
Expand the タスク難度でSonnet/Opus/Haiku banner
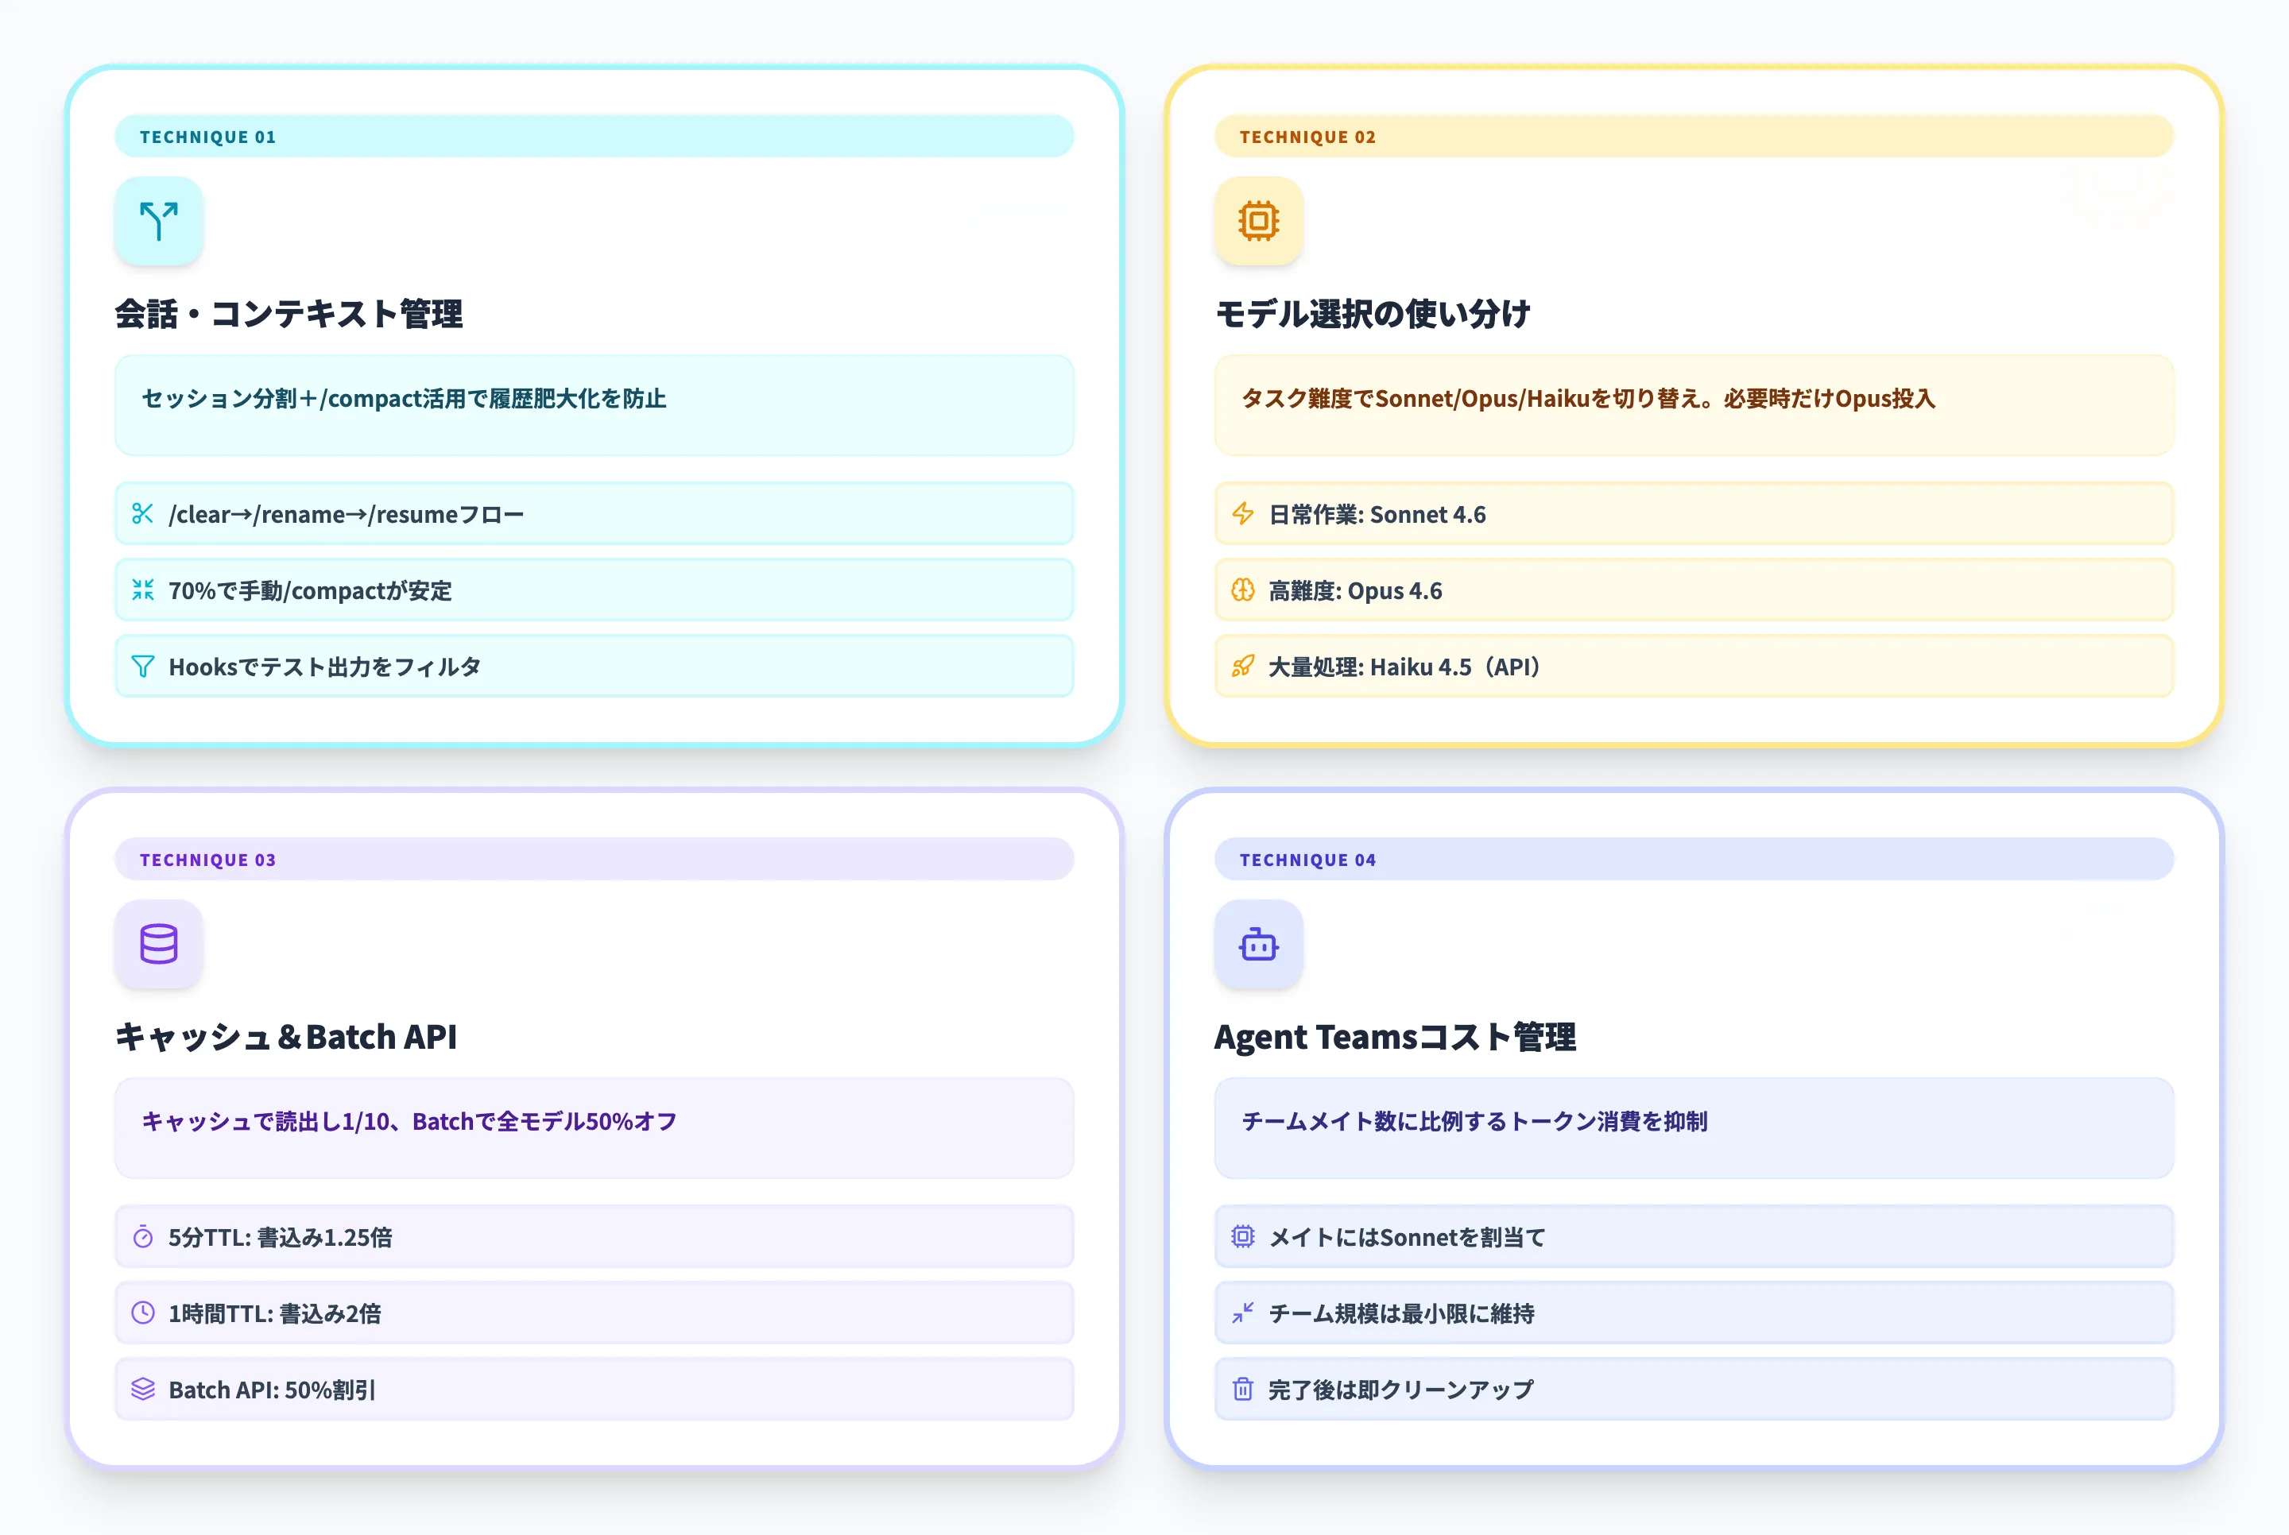pyautogui.click(x=1694, y=405)
